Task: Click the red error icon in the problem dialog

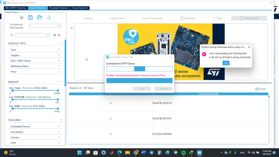Action: click(204, 54)
